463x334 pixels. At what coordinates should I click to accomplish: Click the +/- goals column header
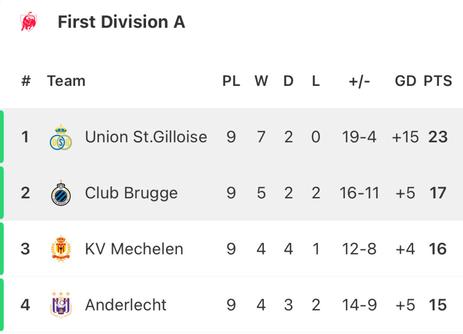pos(359,81)
